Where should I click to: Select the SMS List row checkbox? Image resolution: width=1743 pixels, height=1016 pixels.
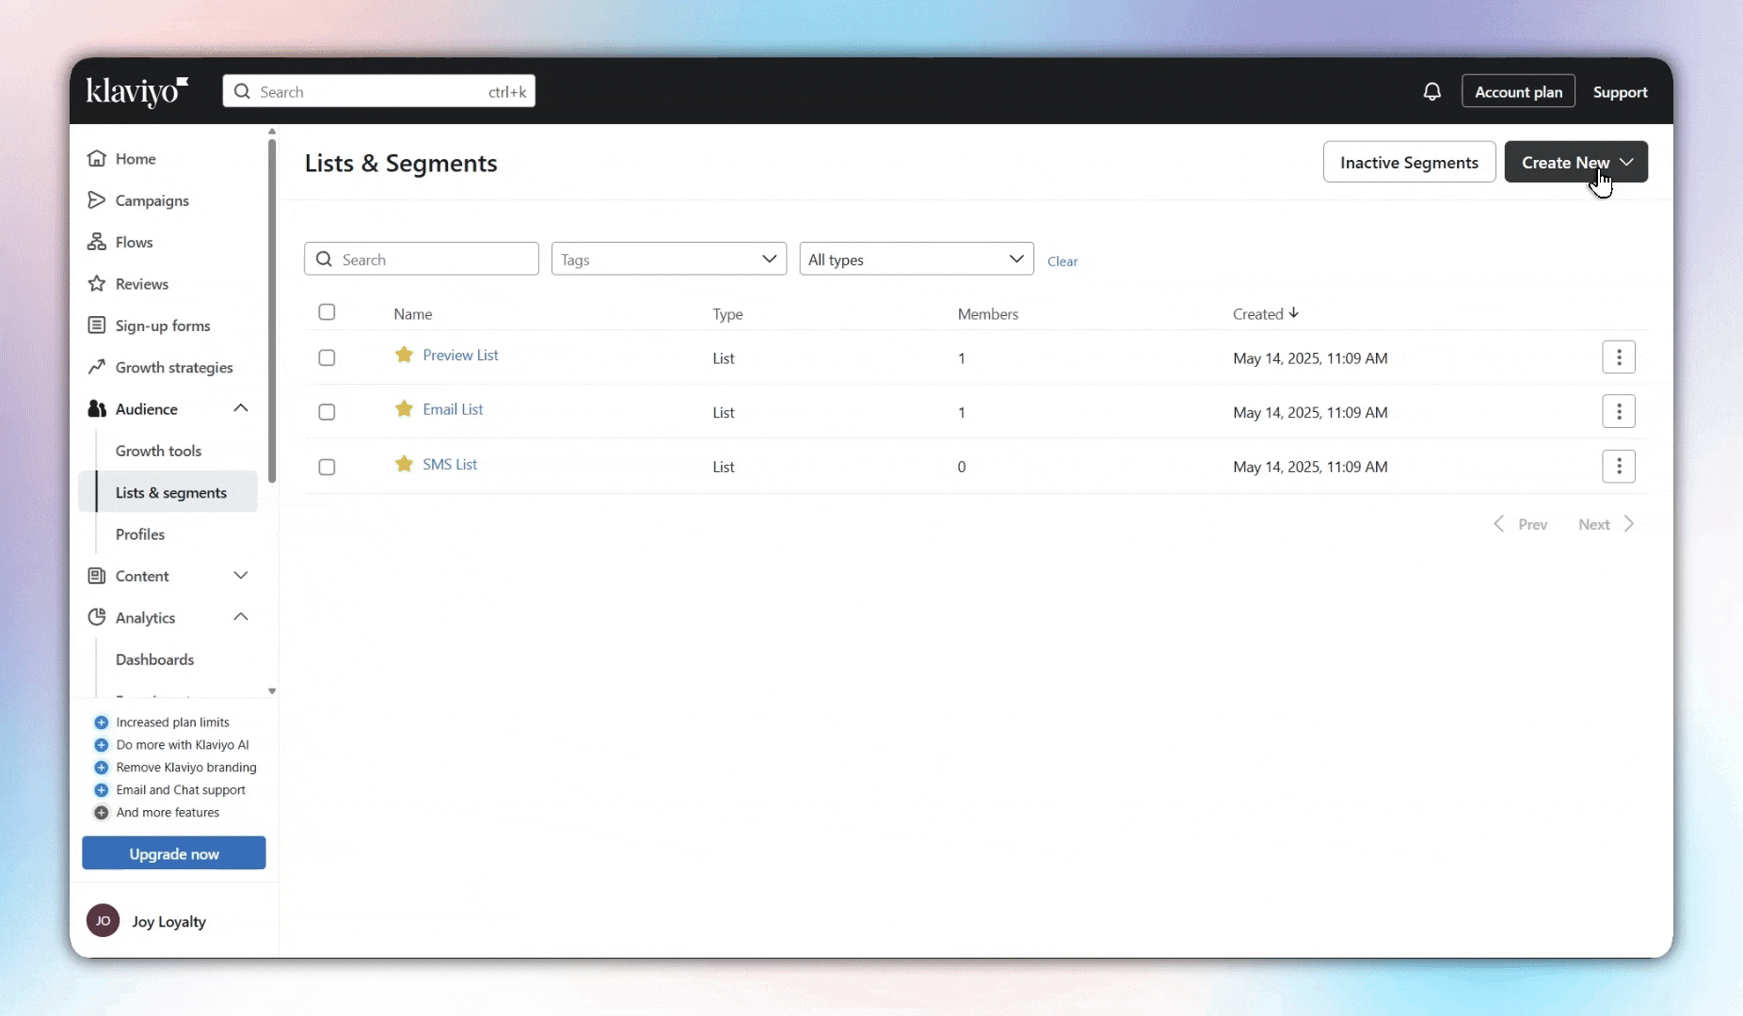click(x=327, y=468)
